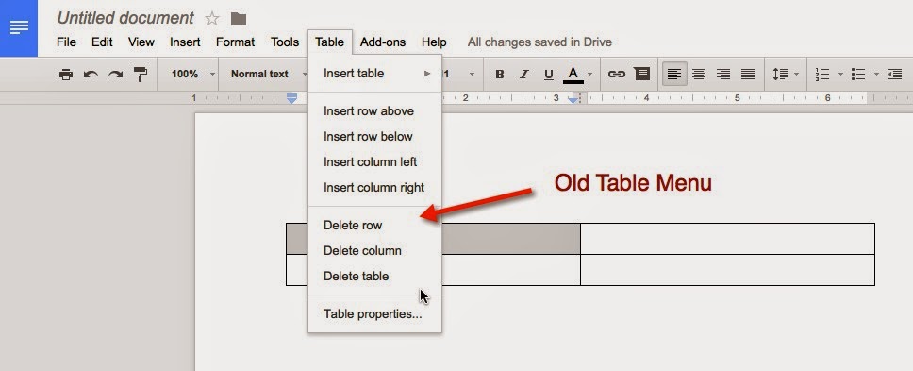The image size is (913, 371).
Task: Set center text alignment
Action: [x=699, y=74]
